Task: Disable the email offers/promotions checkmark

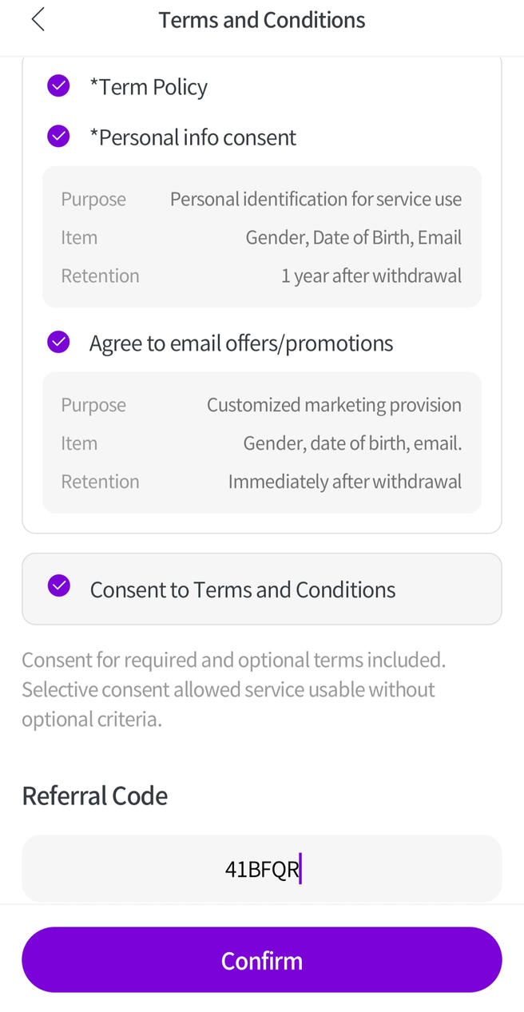Action: 58,343
